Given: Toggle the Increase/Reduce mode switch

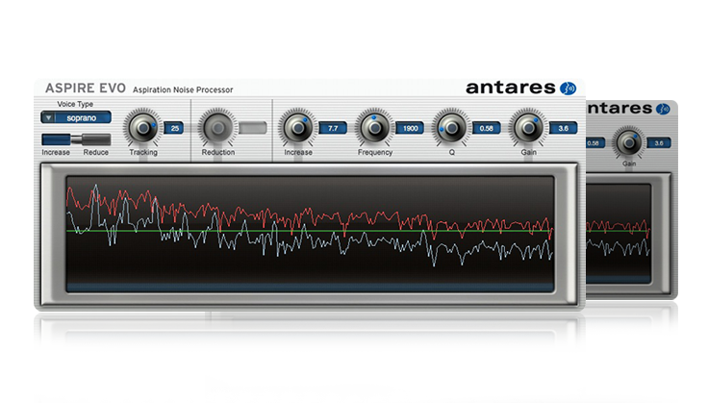Looking at the screenshot, I should [x=76, y=139].
